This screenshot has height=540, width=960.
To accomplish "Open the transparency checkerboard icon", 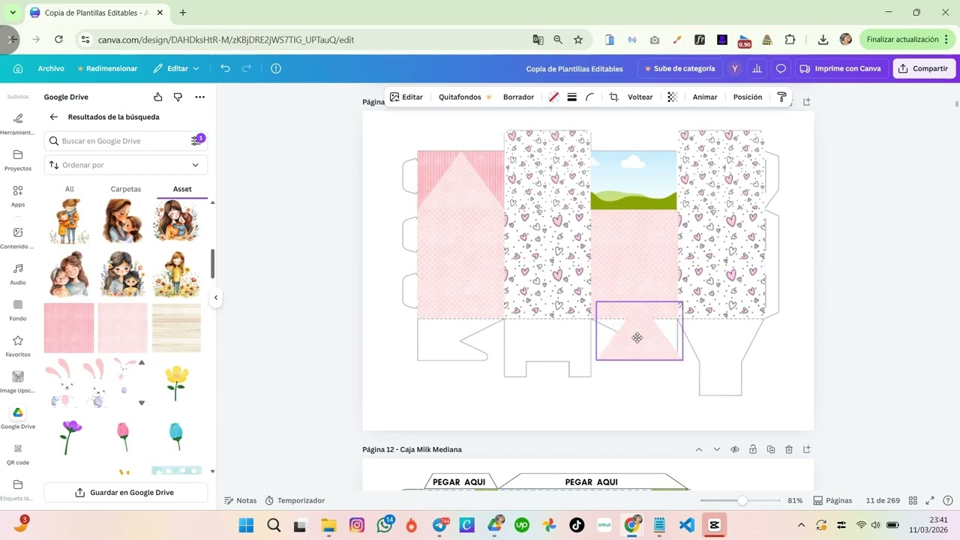I will pos(672,97).
